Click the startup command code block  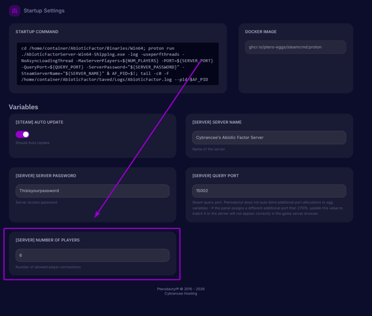point(118,64)
